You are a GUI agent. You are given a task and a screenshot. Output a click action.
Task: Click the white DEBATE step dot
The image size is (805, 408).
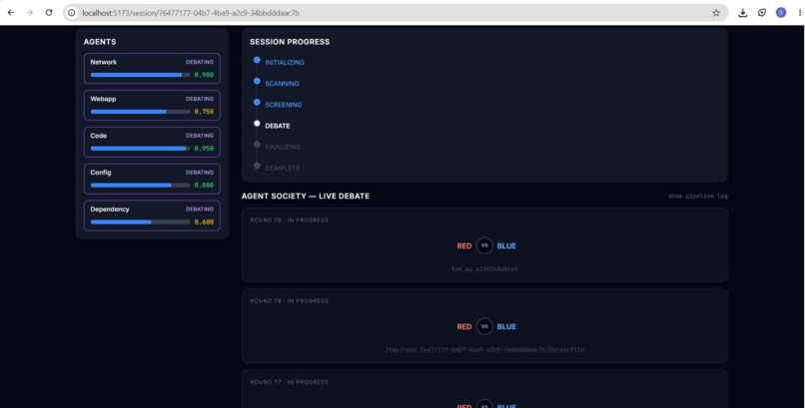click(x=257, y=124)
